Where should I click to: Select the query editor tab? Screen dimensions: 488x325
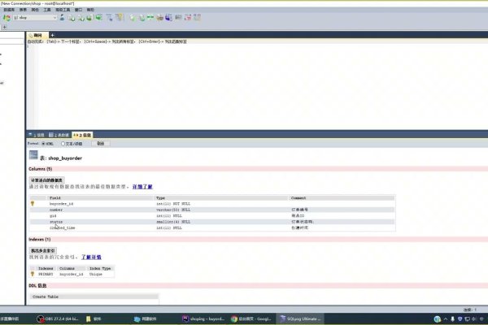(37, 35)
